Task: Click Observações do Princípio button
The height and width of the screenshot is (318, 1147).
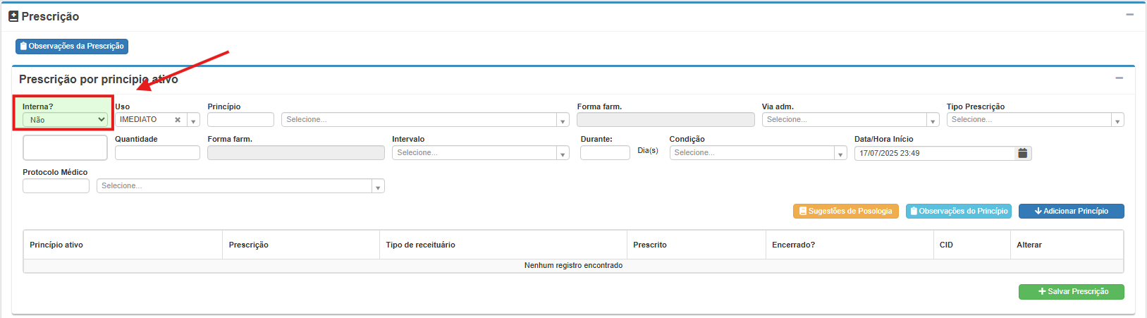Action: click(x=958, y=211)
